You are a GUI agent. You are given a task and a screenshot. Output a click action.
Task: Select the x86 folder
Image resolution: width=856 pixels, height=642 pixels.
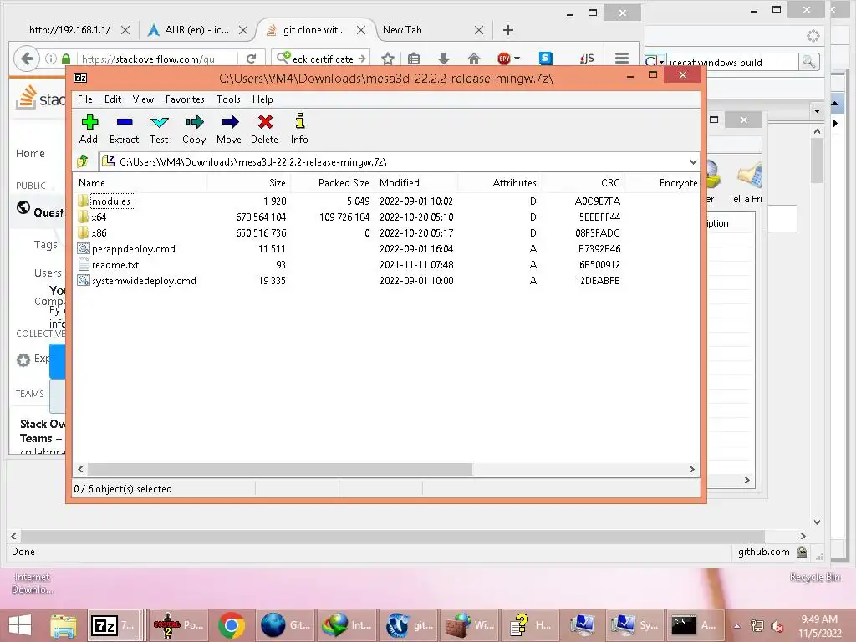99,232
